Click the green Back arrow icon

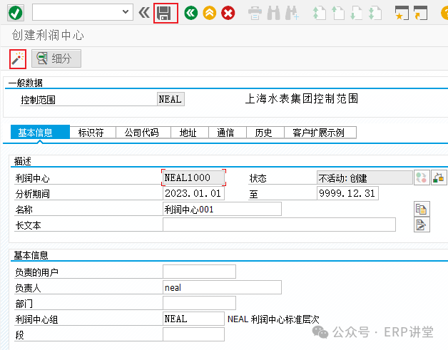(190, 13)
